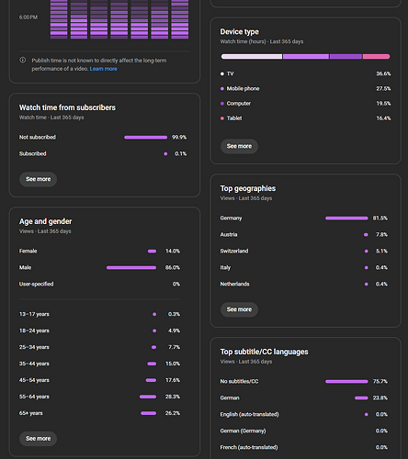Click See more in Device type card
Screen dimensions: 408x459
[239, 146]
